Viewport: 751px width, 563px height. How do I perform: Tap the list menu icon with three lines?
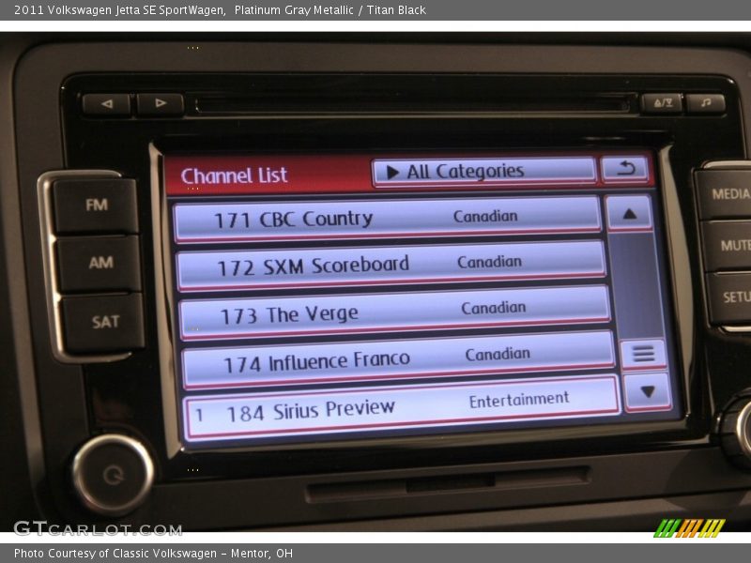tap(643, 355)
